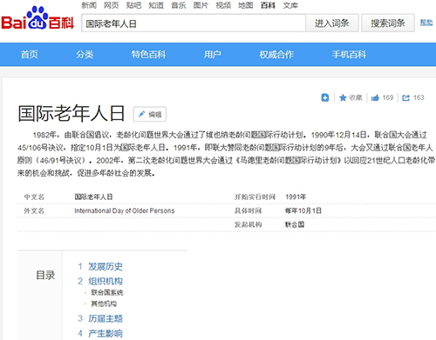Viewport: 436px width, 340px height.
Task: Open 权威合作 in navigation bar
Action: point(276,55)
